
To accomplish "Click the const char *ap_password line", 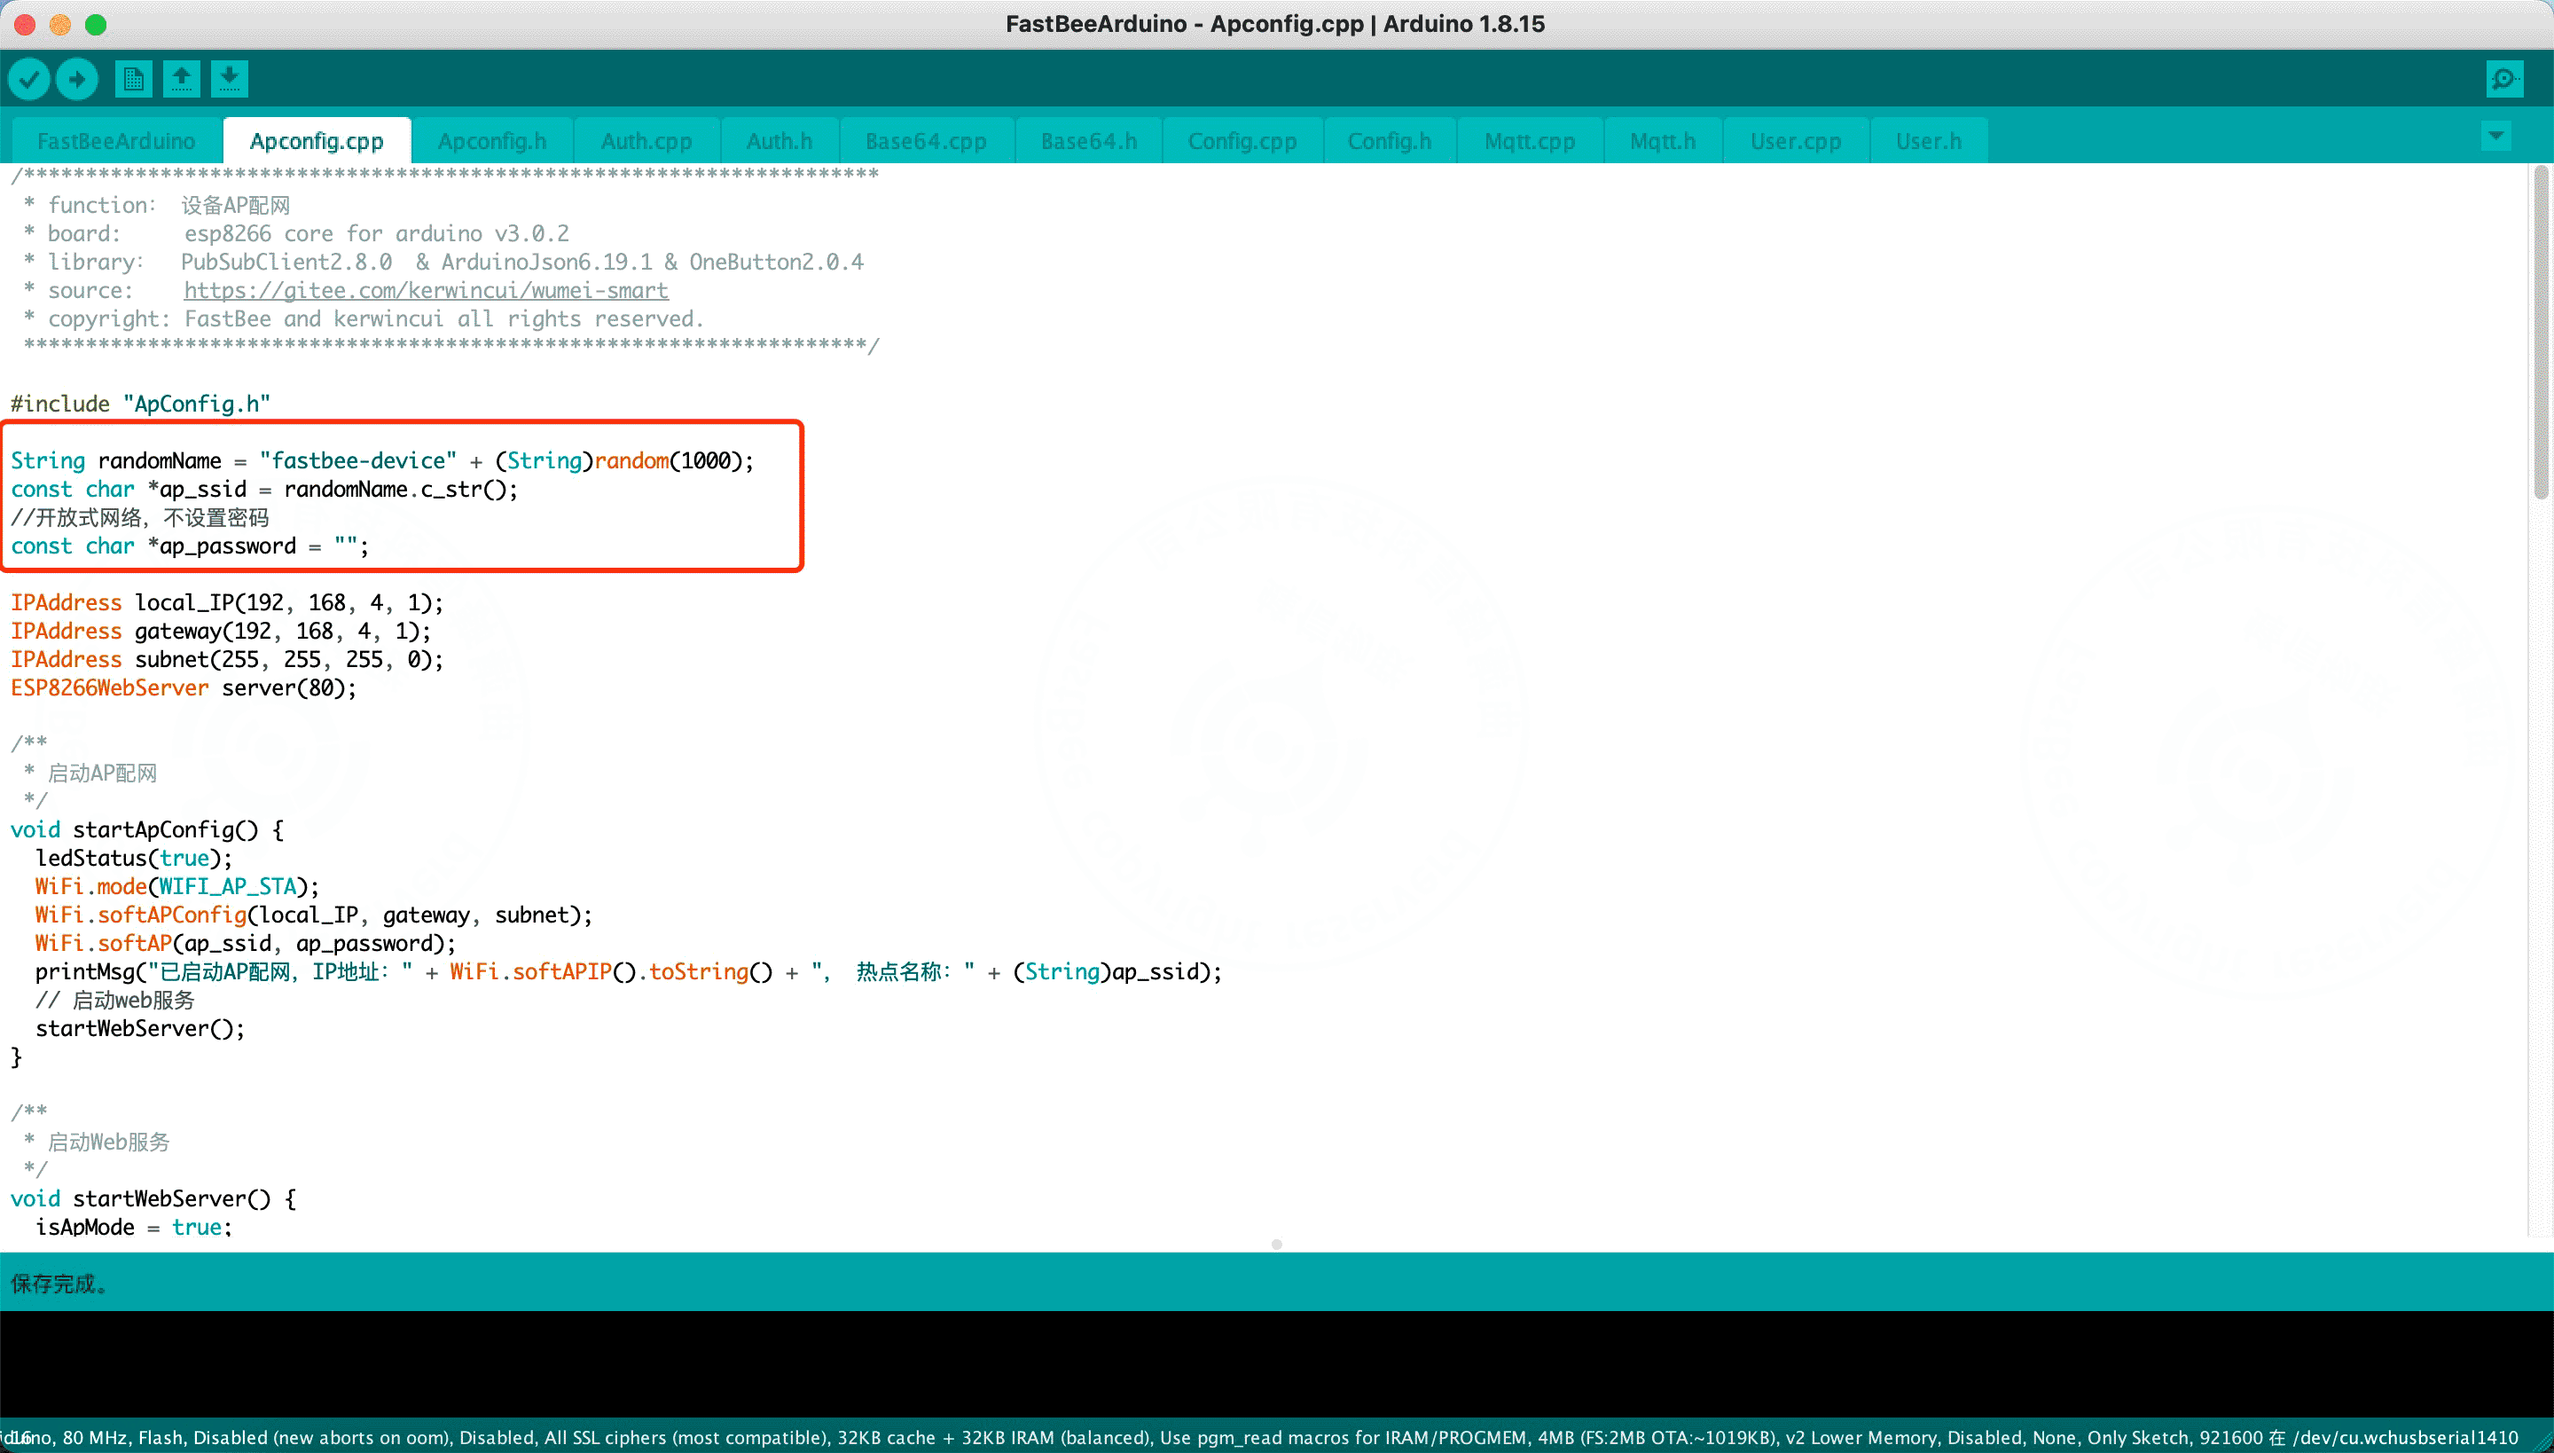I will [x=190, y=546].
